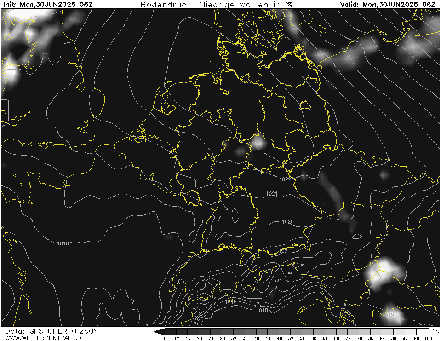Click the colorbar value 88
441x341 pixels.
pos(394,338)
